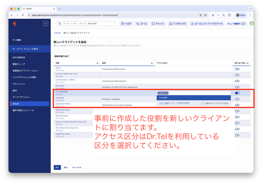The width and height of the screenshot is (262, 184).
Task: Click the search magnifier icon
Action: tap(60, 24)
